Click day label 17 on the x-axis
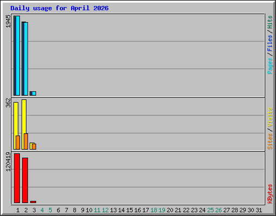 coord(146,210)
